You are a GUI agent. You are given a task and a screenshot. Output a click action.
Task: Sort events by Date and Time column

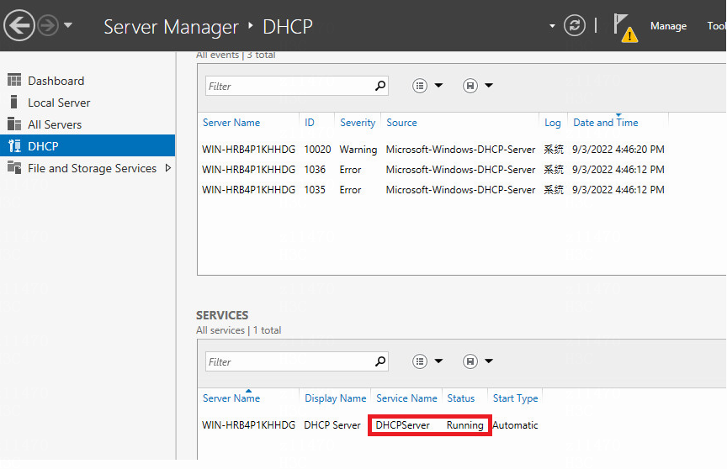(x=606, y=123)
